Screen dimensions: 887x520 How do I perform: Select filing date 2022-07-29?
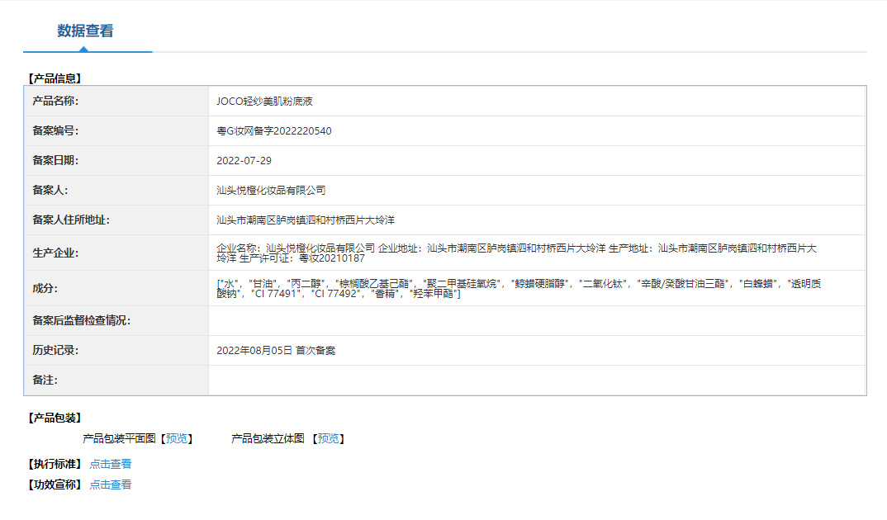[x=244, y=160]
